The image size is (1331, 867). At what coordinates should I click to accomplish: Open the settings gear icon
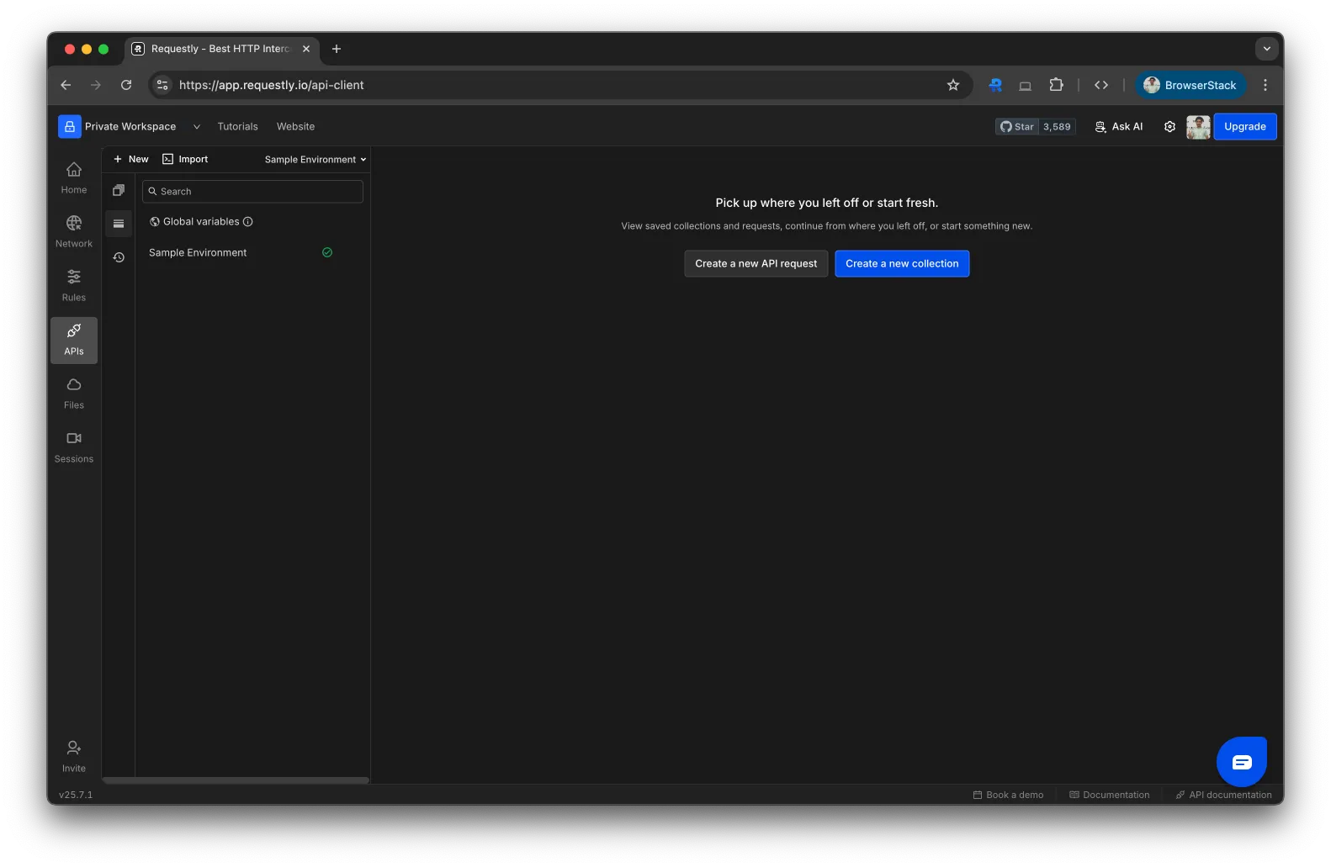tap(1169, 127)
